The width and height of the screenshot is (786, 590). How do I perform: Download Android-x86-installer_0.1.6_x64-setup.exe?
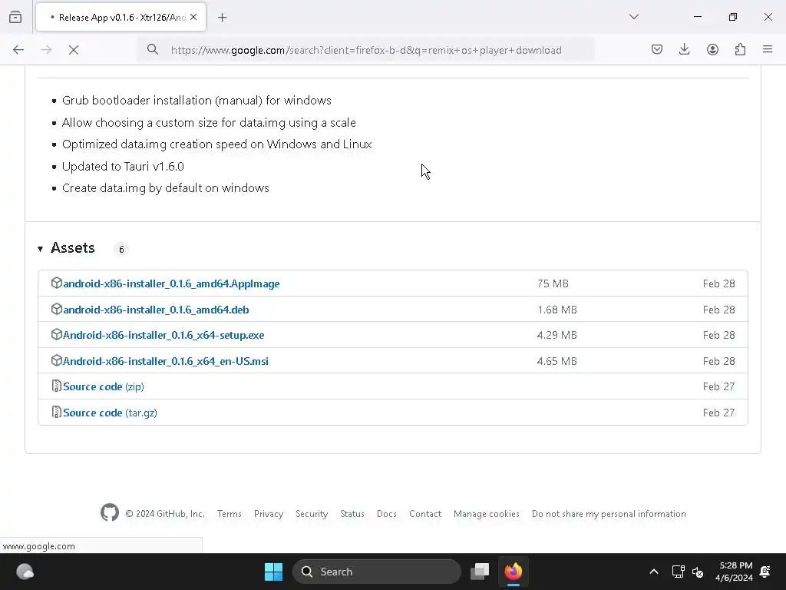point(163,335)
